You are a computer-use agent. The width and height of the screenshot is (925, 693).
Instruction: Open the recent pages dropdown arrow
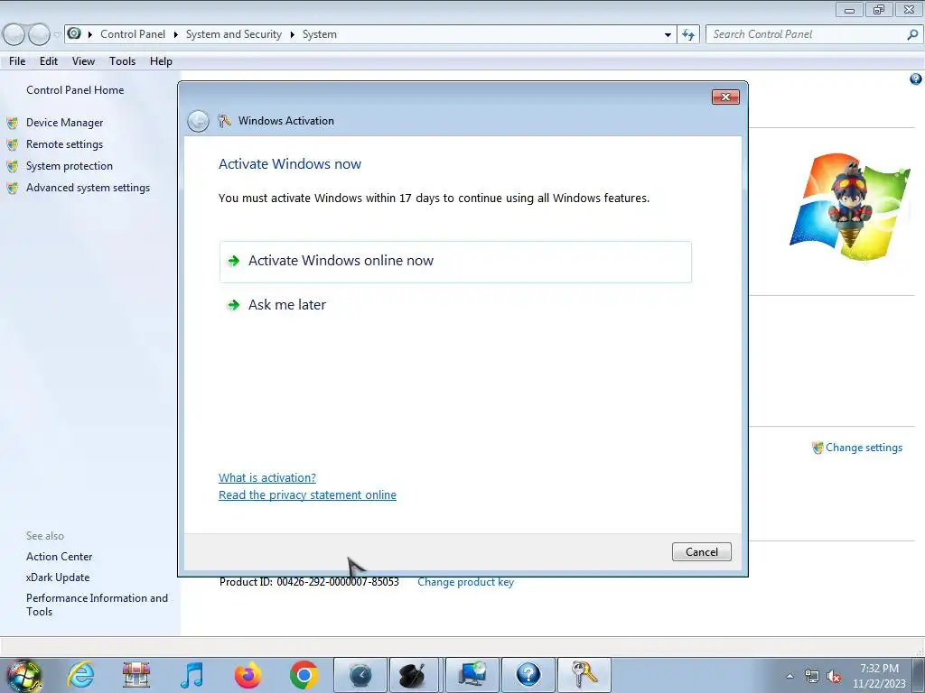(x=57, y=35)
